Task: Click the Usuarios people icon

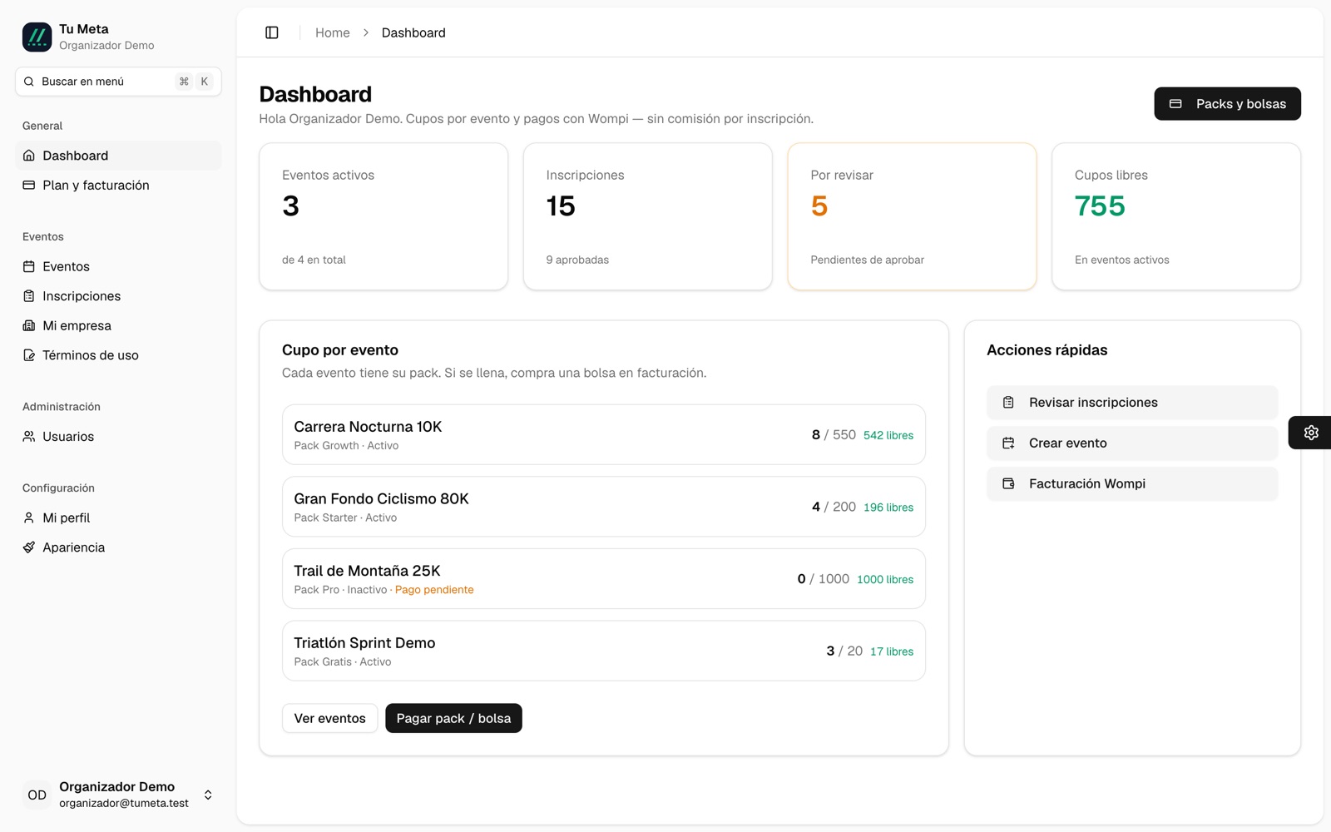Action: 29,436
